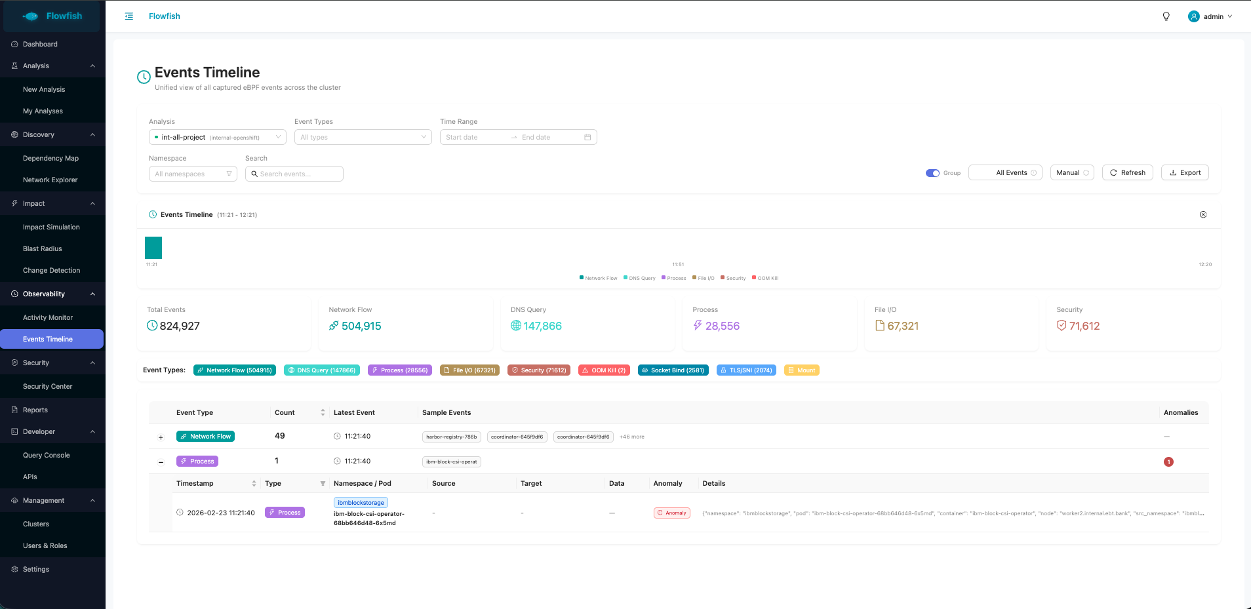Screen dimensions: 1251x609
Task: Click the teal bar in the timeline chart
Action: (x=153, y=248)
